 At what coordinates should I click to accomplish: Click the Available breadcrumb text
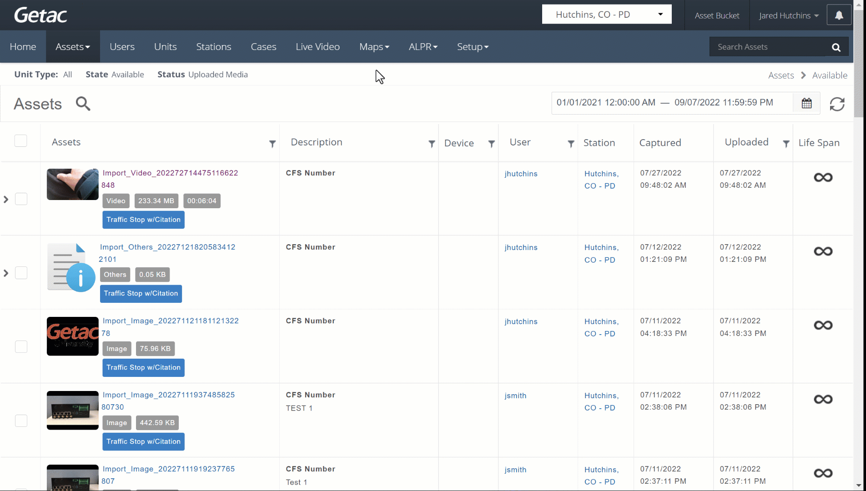[x=830, y=75]
